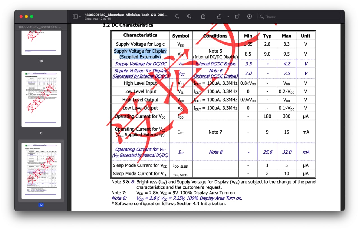Click the 'Operating Current for VDD' cell

(x=140, y=116)
